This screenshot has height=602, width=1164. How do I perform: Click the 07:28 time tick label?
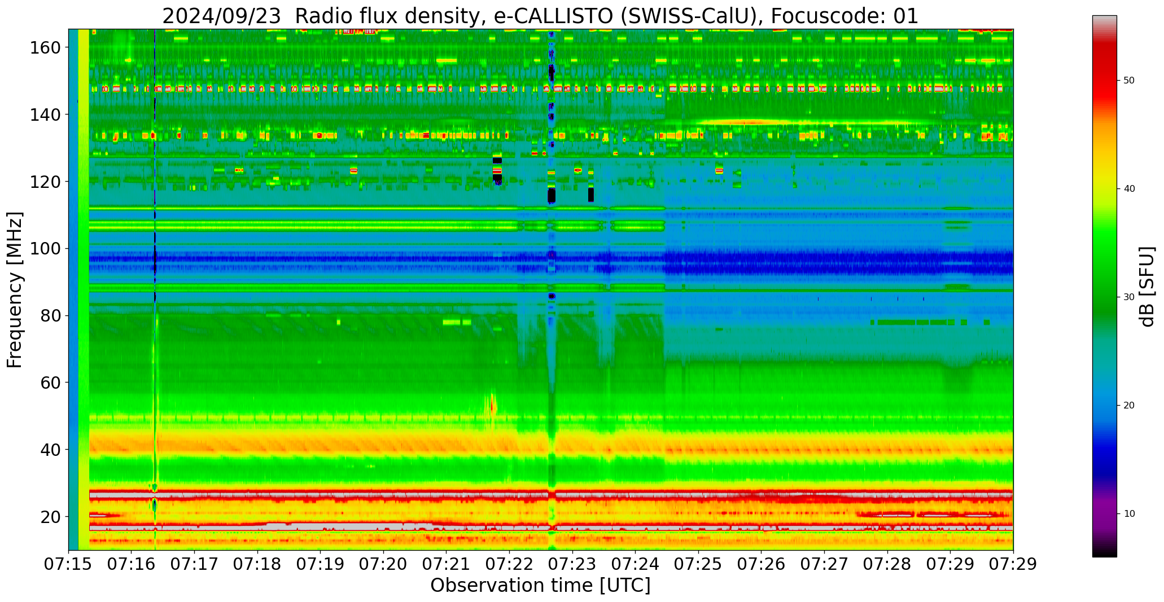[x=887, y=564]
